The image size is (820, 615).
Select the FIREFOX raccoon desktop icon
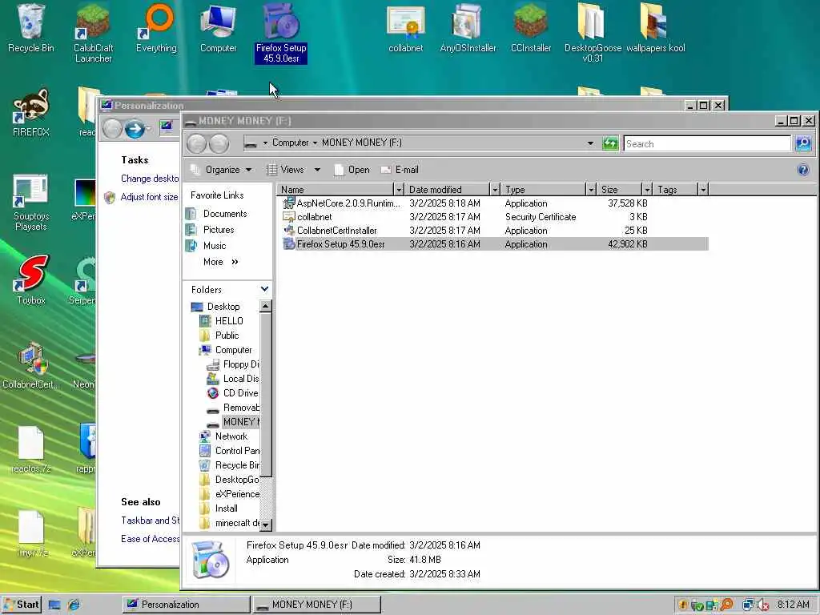click(x=31, y=112)
